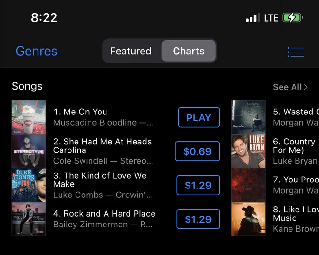Open Morgan Wallen Dangerous album cover
319x255 pixels.
(x=248, y=117)
